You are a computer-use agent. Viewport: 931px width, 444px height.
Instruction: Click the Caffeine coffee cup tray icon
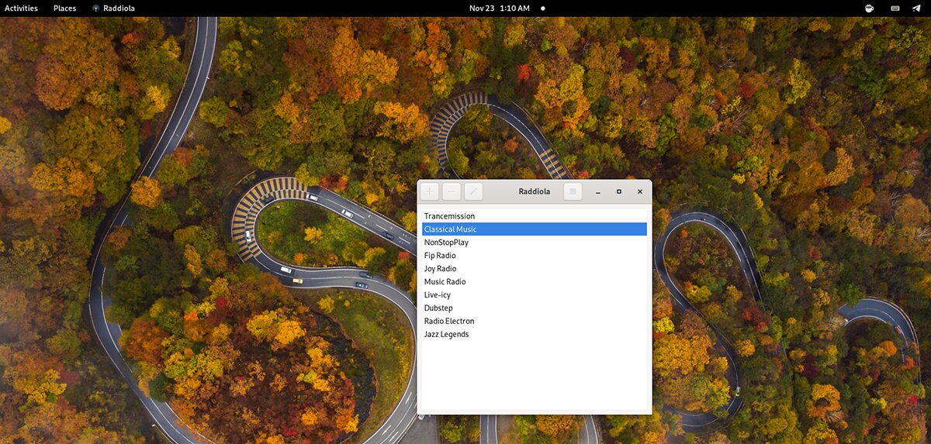point(870,9)
